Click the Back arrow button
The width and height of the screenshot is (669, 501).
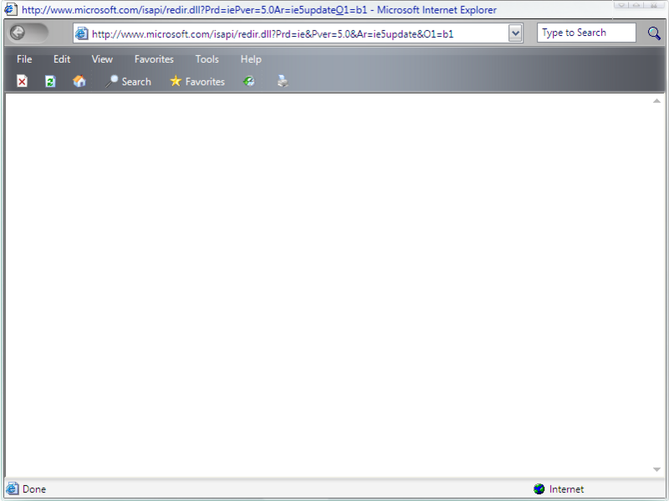coord(18,33)
